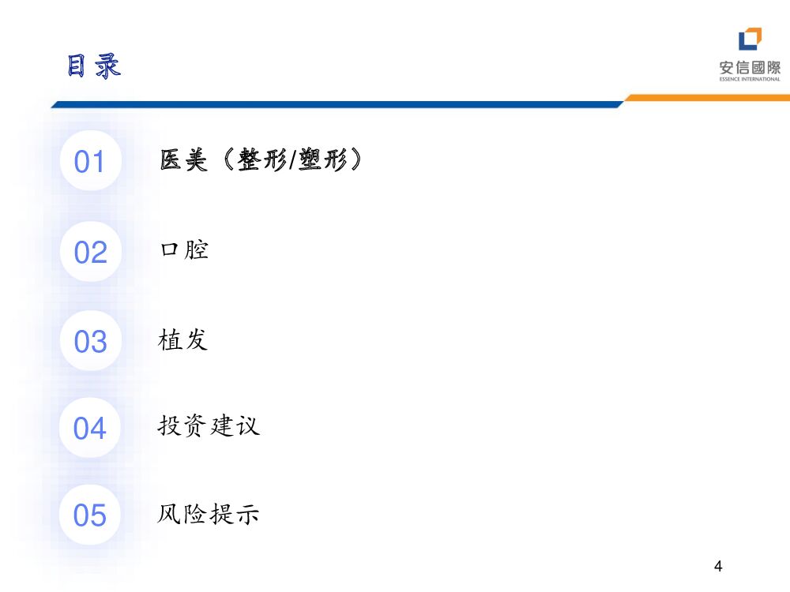
Task: Jump to the 风险提示 section entry
Action: 209,515
